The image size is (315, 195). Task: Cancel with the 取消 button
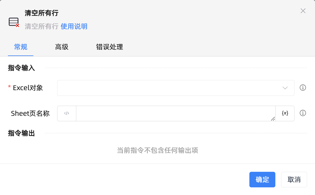pos(294,179)
